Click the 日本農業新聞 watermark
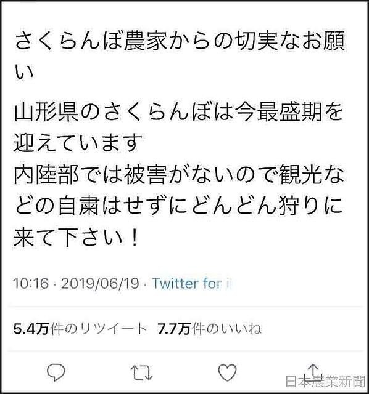This screenshot has height=394, width=369. [326, 381]
